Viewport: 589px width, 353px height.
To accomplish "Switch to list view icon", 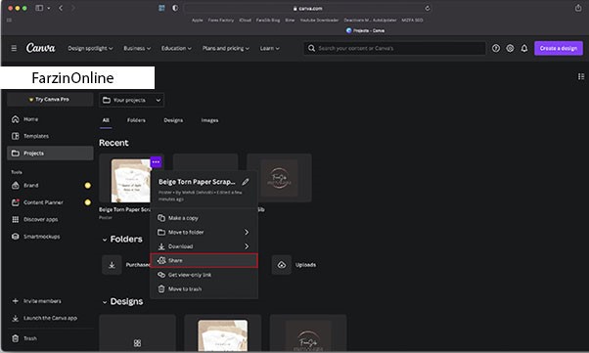I will click(x=581, y=76).
